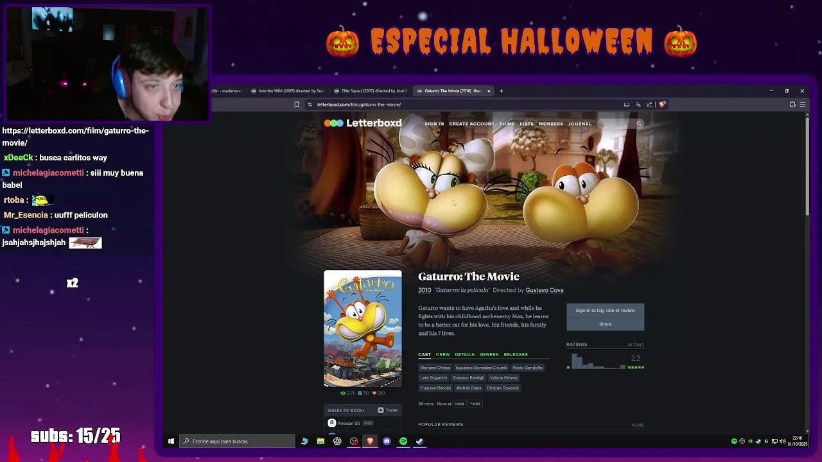Bookmark this page with the bookmark icon

(297, 105)
